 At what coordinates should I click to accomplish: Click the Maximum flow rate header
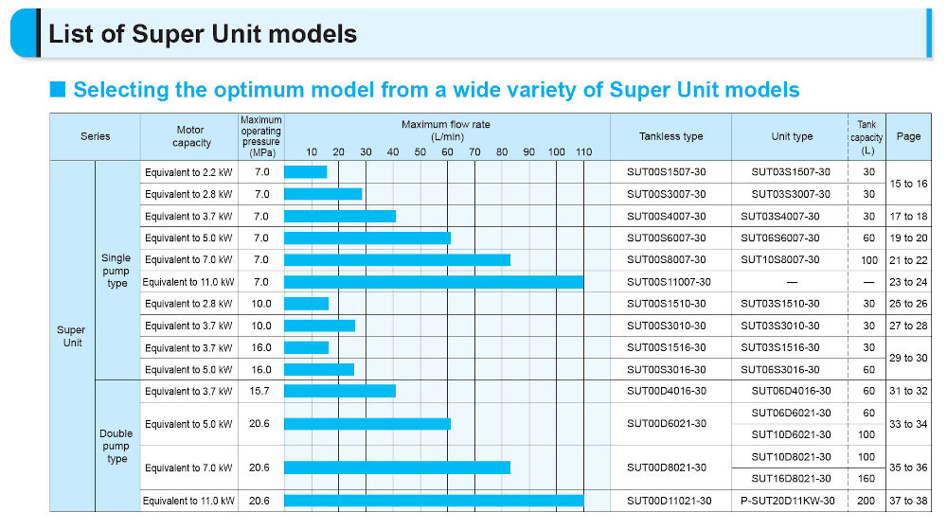(446, 131)
